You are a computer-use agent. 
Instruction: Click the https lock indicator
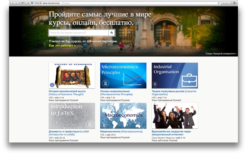click(38, 3)
